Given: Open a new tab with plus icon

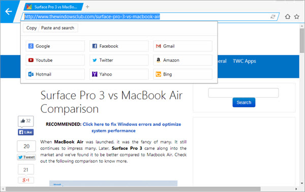Looking at the screenshot, I should click(87, 7).
